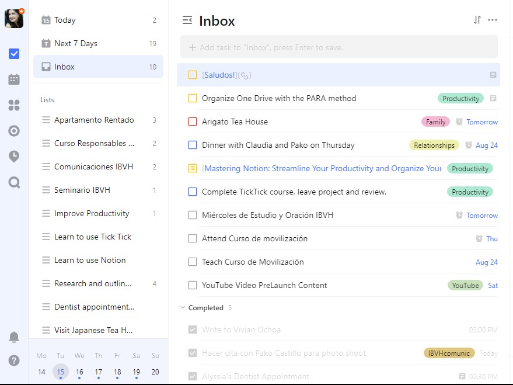Click the note icon on Organize One Drive row
Screen dimensions: 513x385
(x=493, y=98)
